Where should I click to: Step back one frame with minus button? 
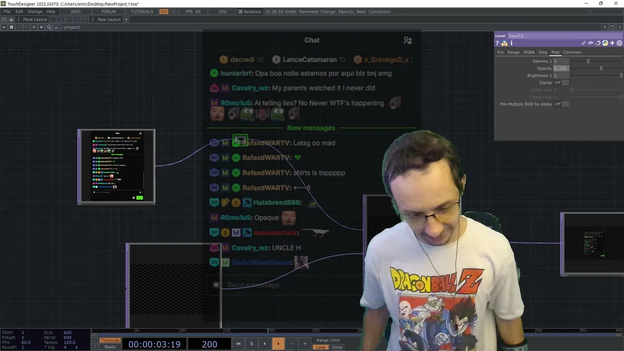tap(292, 344)
